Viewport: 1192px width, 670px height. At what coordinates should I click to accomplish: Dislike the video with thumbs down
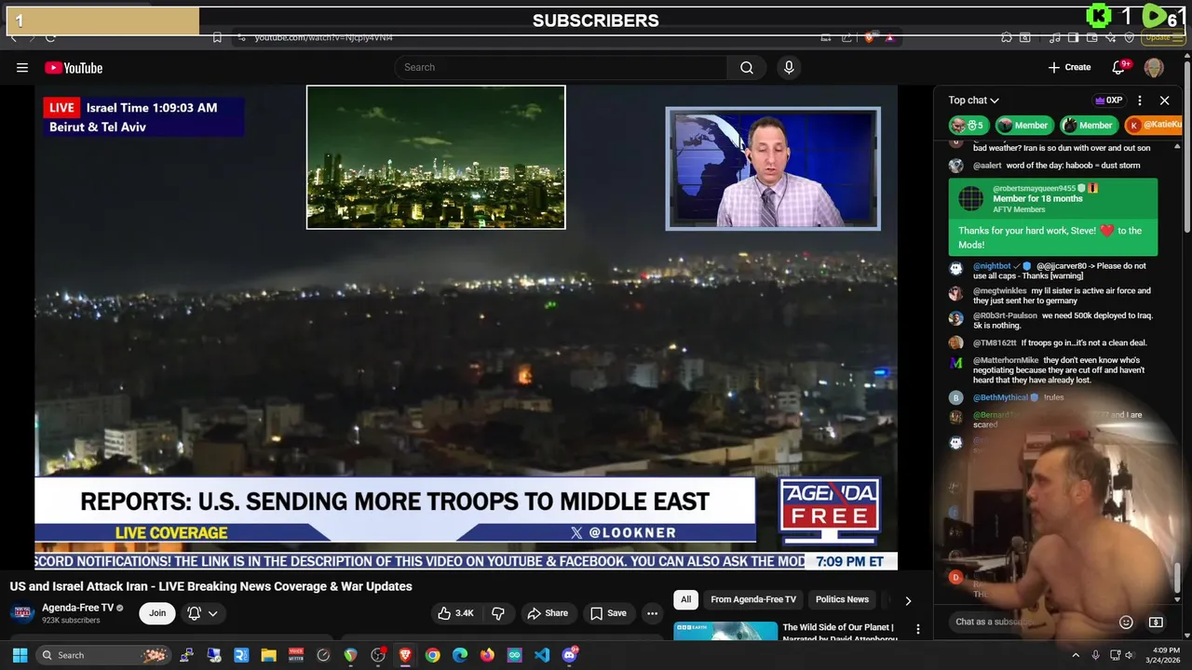coord(498,613)
